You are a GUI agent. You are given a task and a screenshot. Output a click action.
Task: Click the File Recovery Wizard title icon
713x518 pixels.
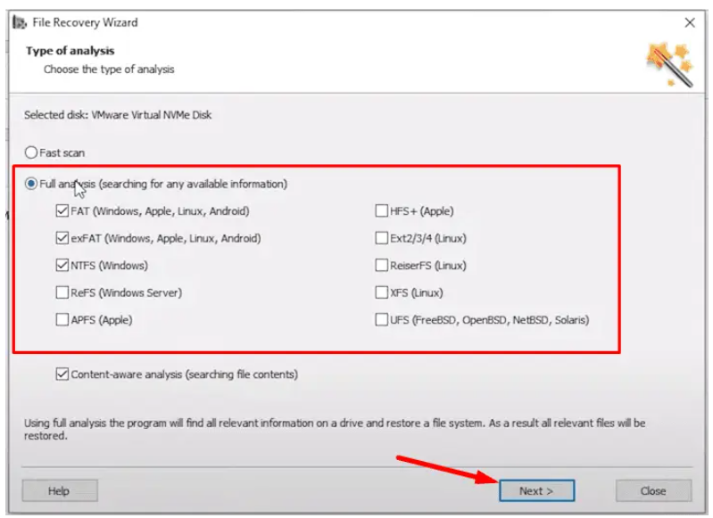19,22
